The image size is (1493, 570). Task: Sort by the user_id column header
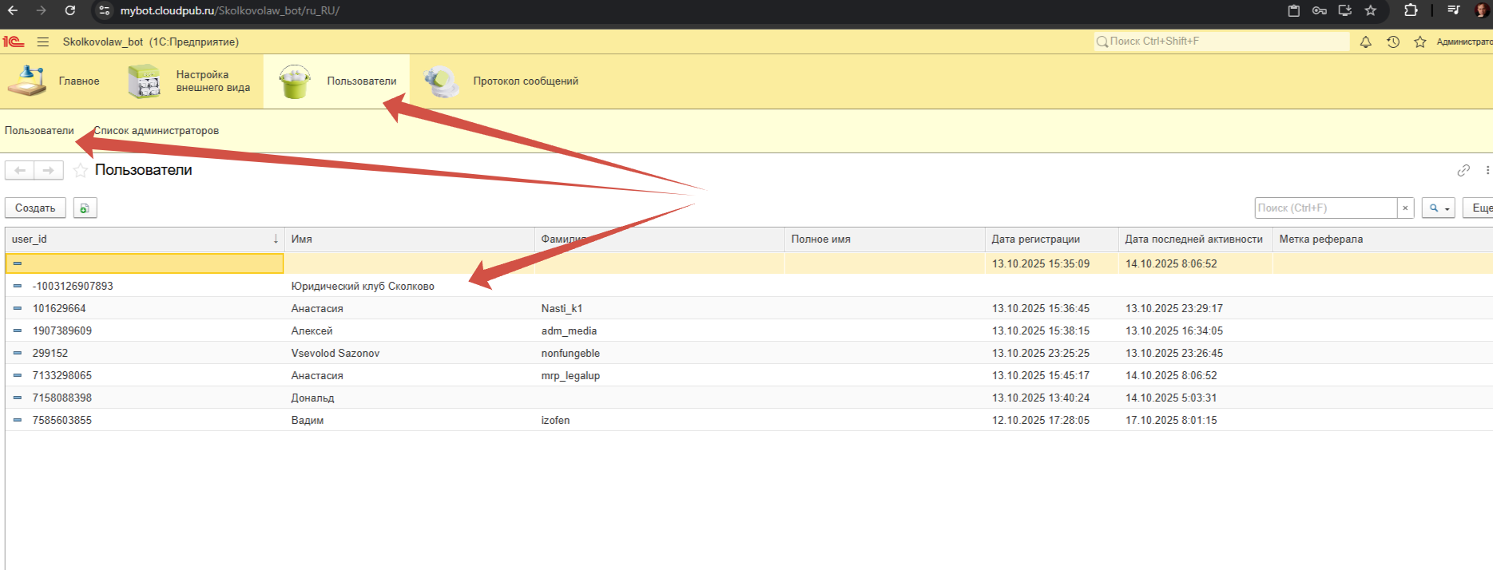pyautogui.click(x=144, y=239)
